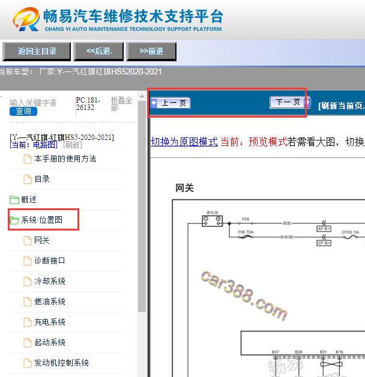
Task: Click the 切换为原图模式 link
Action: pyautogui.click(x=184, y=142)
